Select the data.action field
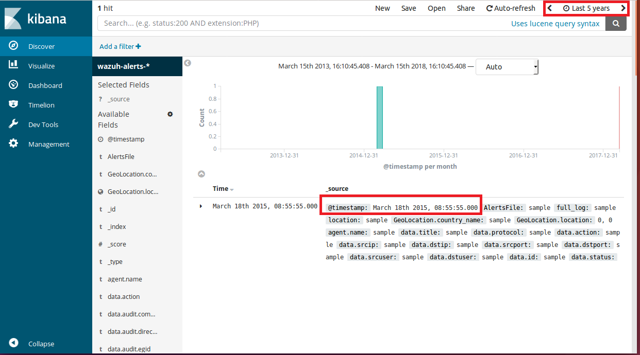Screen dimensions: 640x355 pos(124,296)
